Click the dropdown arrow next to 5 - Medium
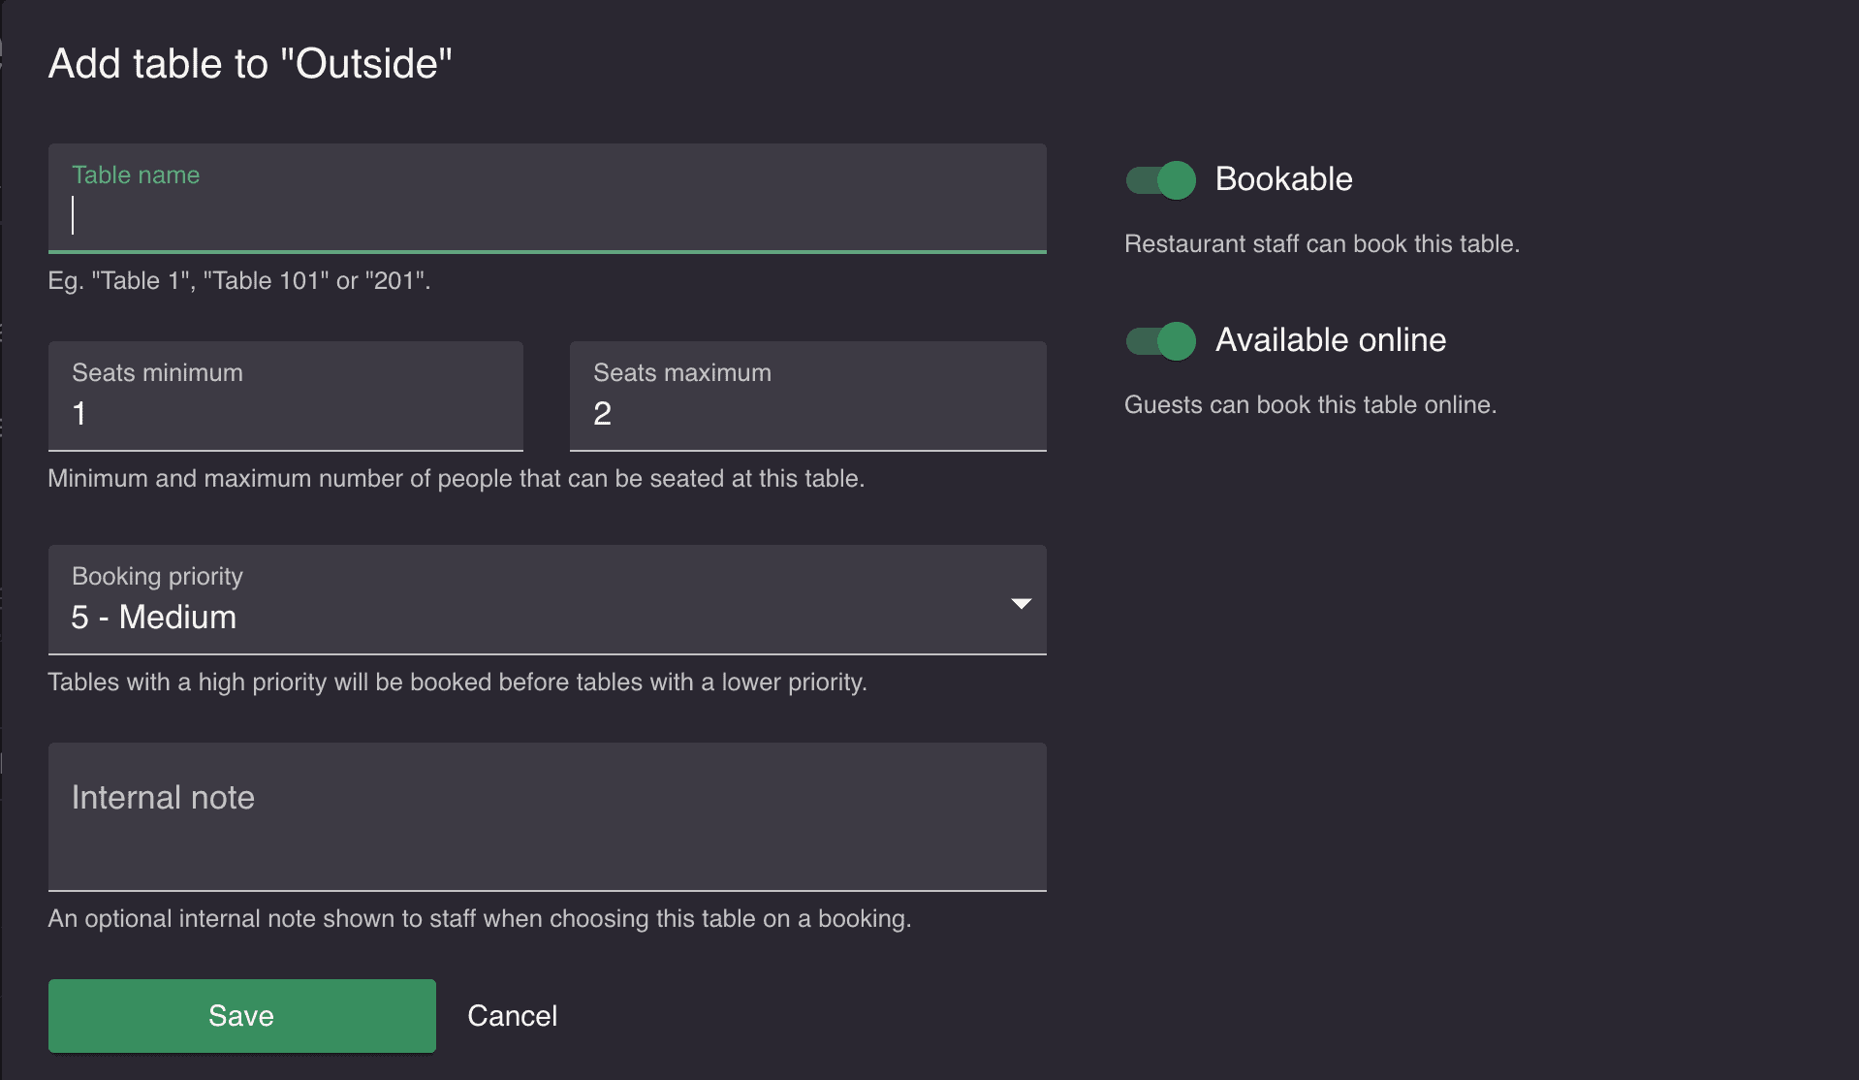This screenshot has width=1859, height=1080. (1021, 602)
